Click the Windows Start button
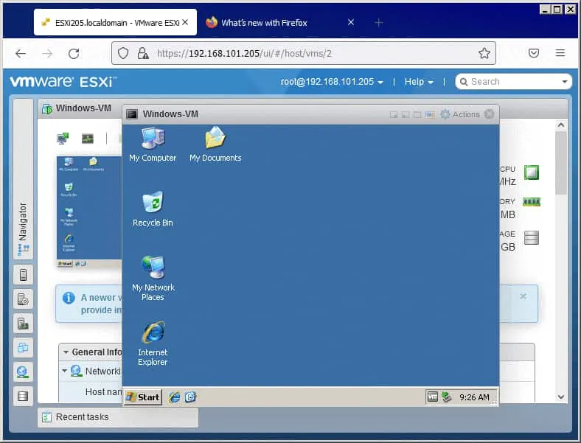Viewport: 581px width, 443px height. [143, 397]
